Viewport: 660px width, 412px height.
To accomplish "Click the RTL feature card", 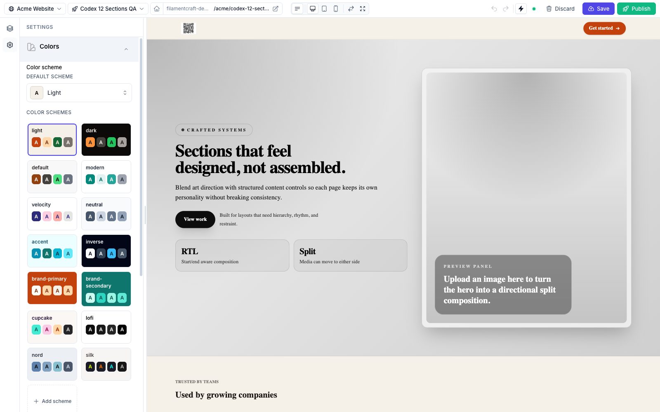I will (232, 255).
